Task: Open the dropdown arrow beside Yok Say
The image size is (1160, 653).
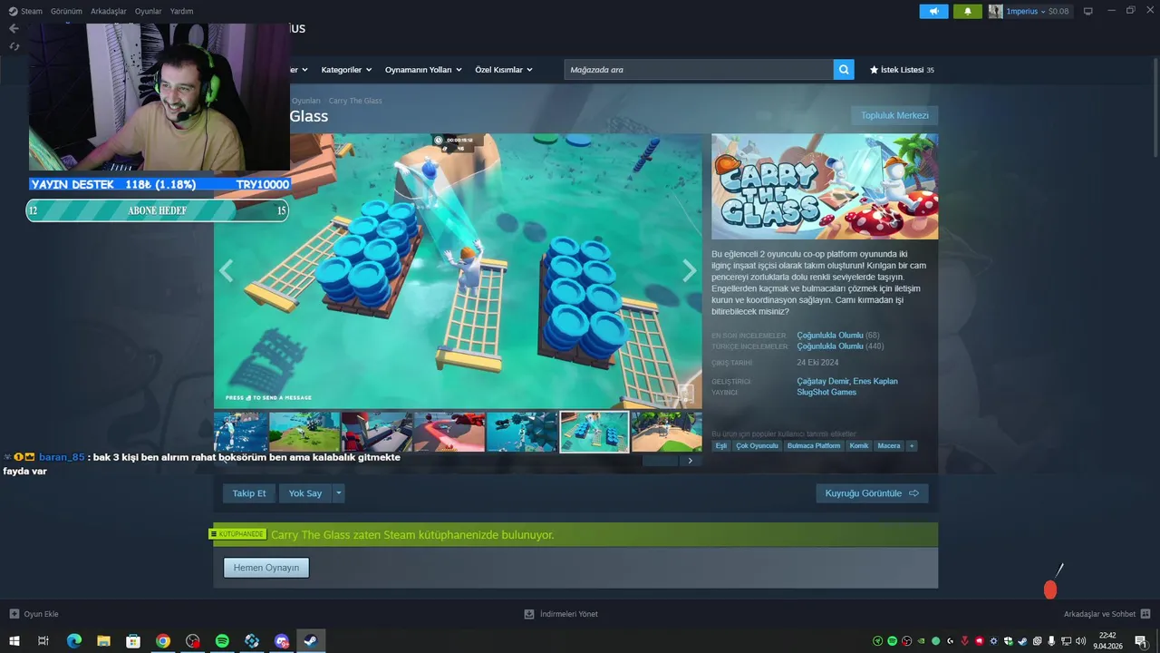Action: pos(339,493)
